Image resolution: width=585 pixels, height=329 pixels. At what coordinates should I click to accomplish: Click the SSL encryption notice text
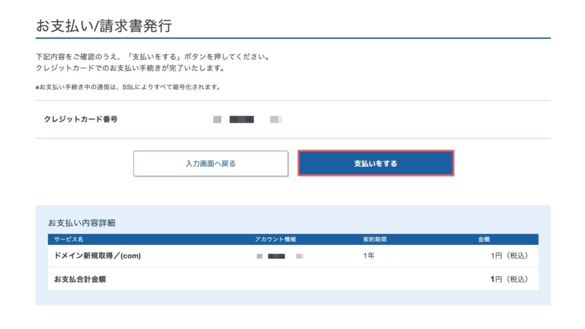[x=128, y=87]
